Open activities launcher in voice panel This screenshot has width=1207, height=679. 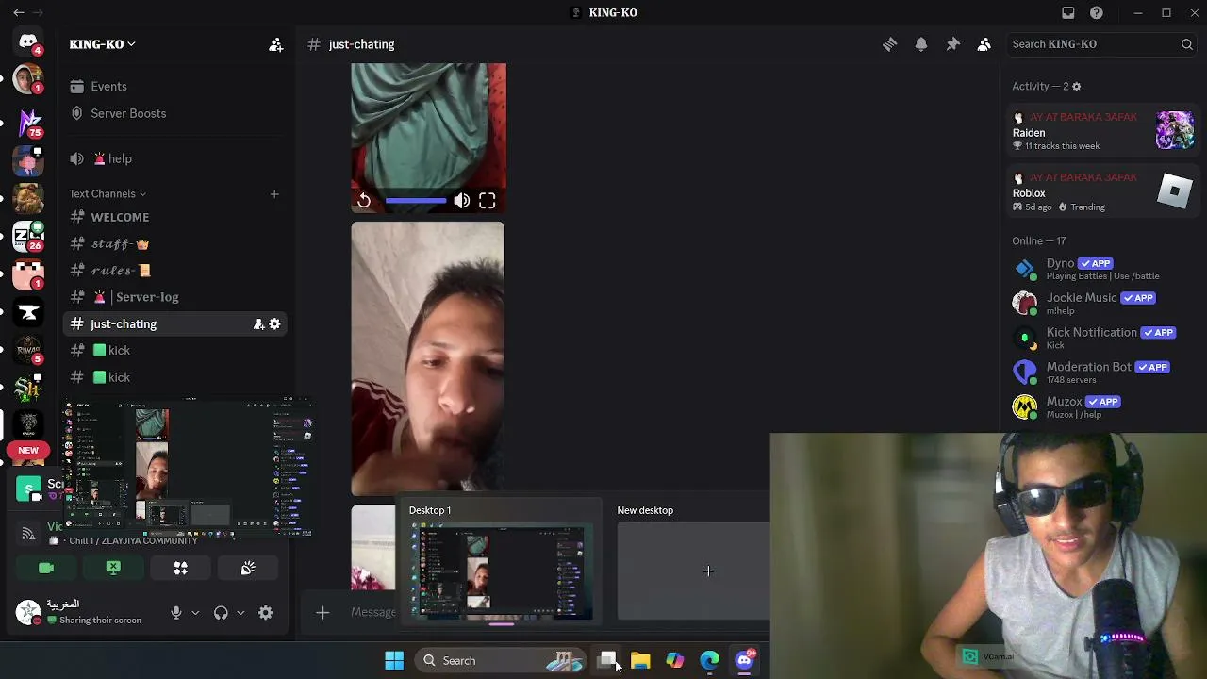point(180,568)
